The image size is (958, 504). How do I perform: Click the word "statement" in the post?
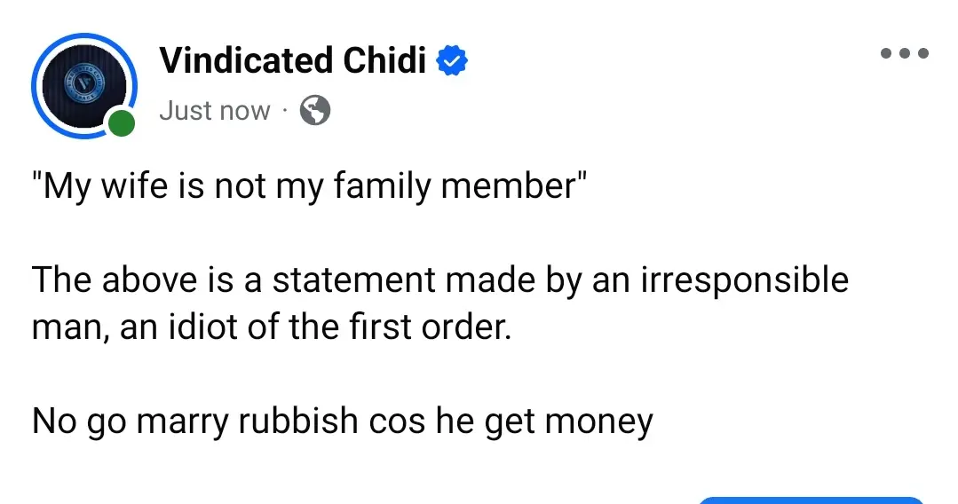(354, 281)
